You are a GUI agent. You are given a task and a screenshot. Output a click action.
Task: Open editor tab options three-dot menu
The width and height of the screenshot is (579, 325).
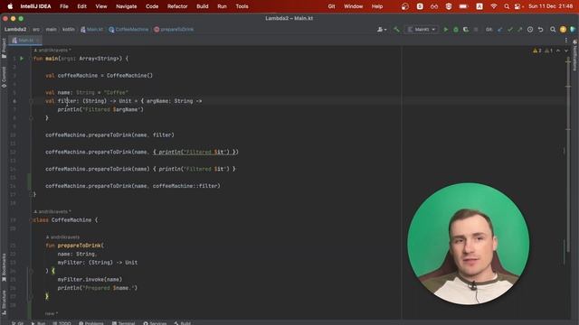[566, 40]
